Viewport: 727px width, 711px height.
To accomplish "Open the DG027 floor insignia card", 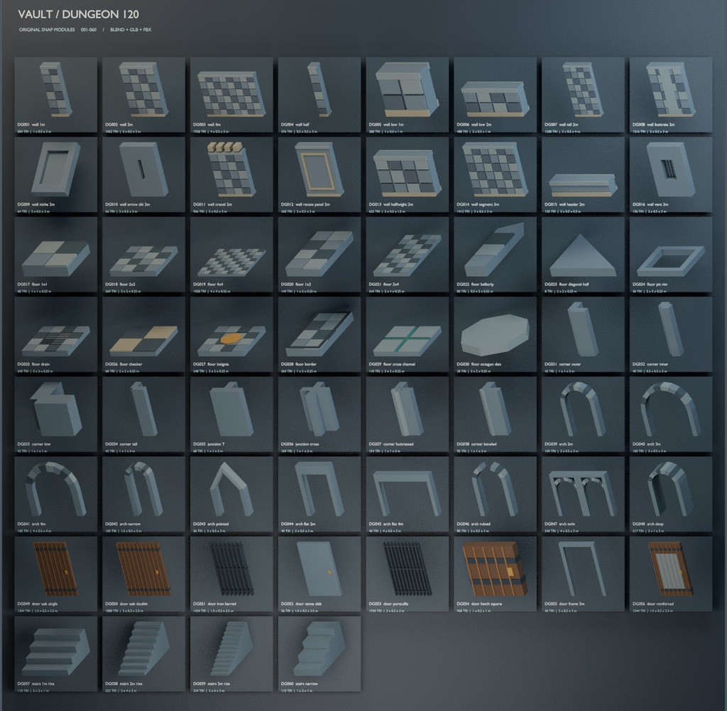I will coord(232,335).
